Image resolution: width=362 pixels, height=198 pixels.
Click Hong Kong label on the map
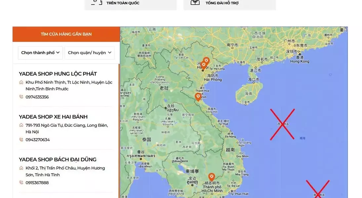[x=300, y=61]
